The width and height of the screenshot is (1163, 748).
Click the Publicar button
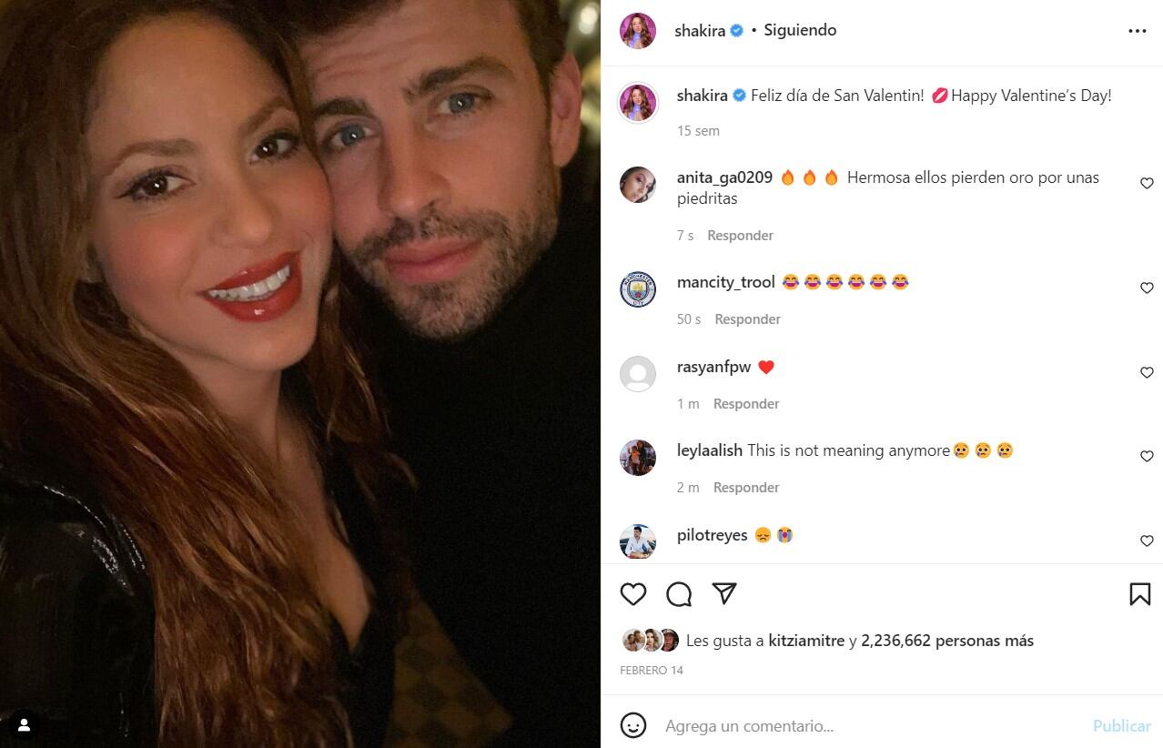coord(1121,725)
